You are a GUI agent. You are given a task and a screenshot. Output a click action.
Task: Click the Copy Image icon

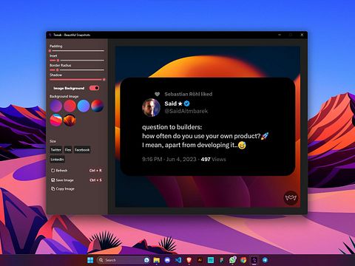(53, 188)
